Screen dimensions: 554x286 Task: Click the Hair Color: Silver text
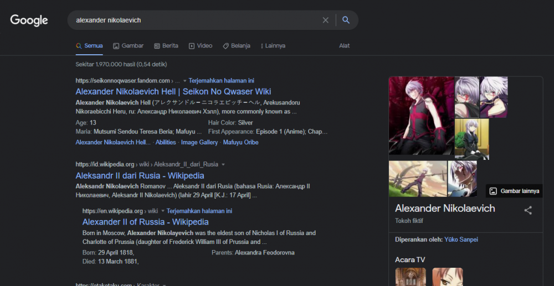coord(230,123)
